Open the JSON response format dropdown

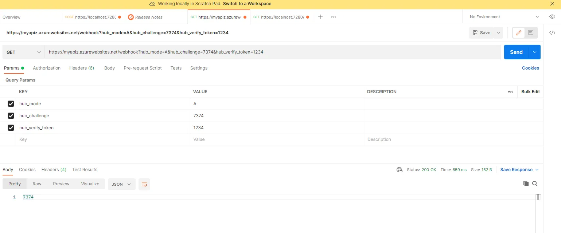[x=122, y=184]
